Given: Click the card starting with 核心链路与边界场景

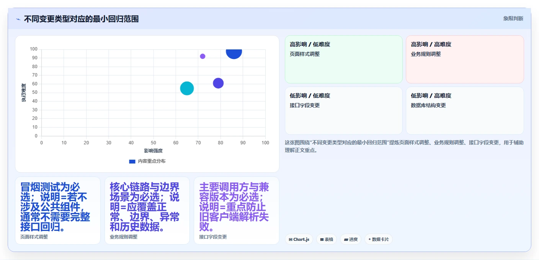Looking at the screenshot, I should [147, 211].
